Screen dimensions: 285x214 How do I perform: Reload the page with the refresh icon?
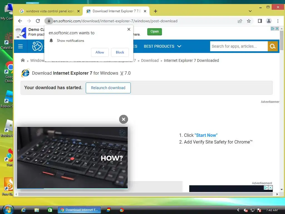tap(38, 21)
